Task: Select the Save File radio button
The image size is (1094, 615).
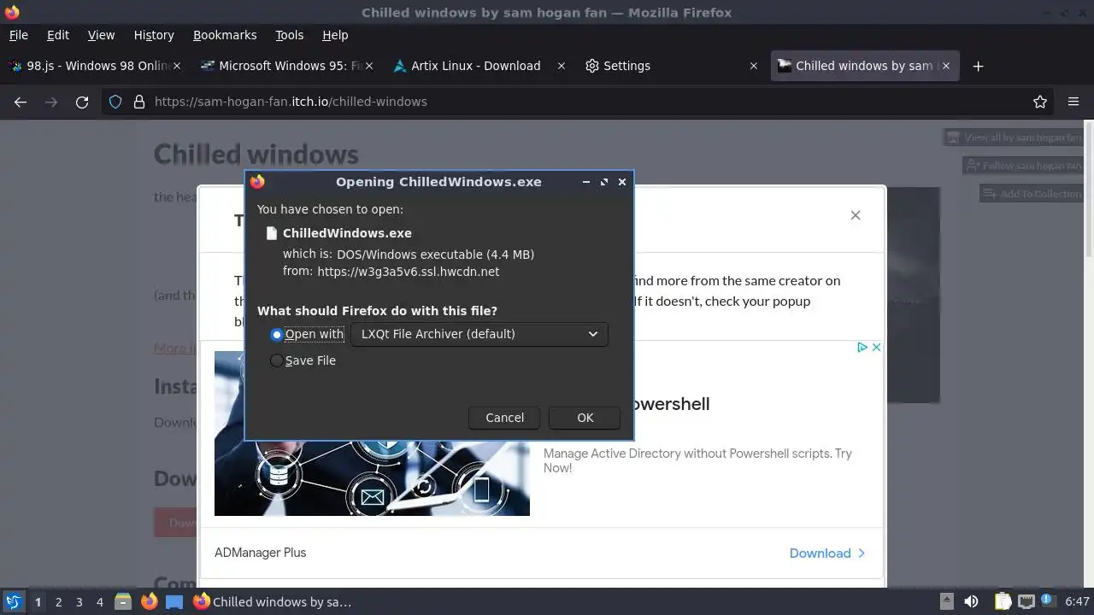Action: tap(276, 361)
